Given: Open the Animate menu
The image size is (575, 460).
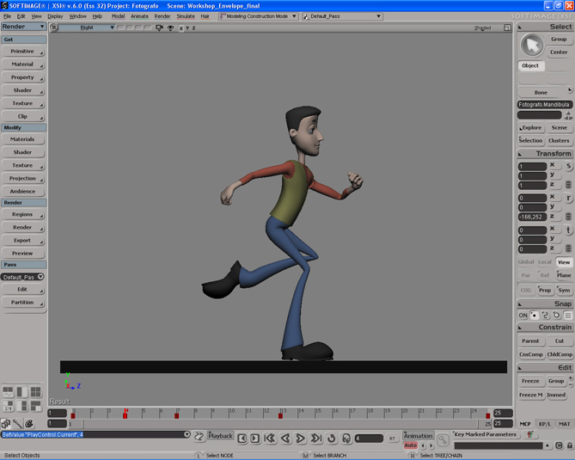Looking at the screenshot, I should click(139, 16).
